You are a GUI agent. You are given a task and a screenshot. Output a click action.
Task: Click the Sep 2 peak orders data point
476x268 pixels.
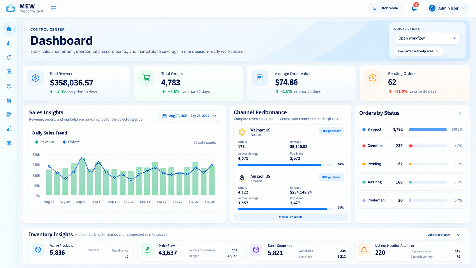pos(82,158)
